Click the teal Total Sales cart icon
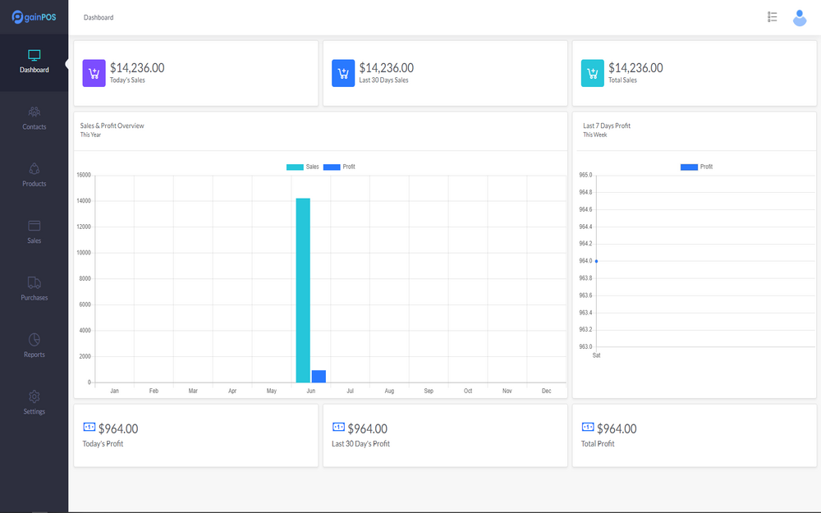Image resolution: width=821 pixels, height=513 pixels. pyautogui.click(x=593, y=73)
